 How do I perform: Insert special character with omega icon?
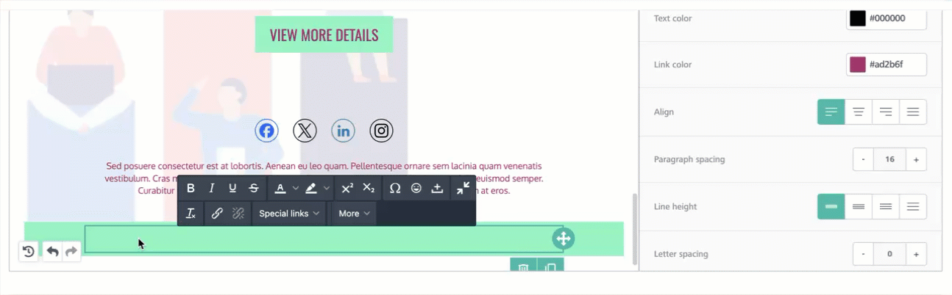click(x=395, y=189)
